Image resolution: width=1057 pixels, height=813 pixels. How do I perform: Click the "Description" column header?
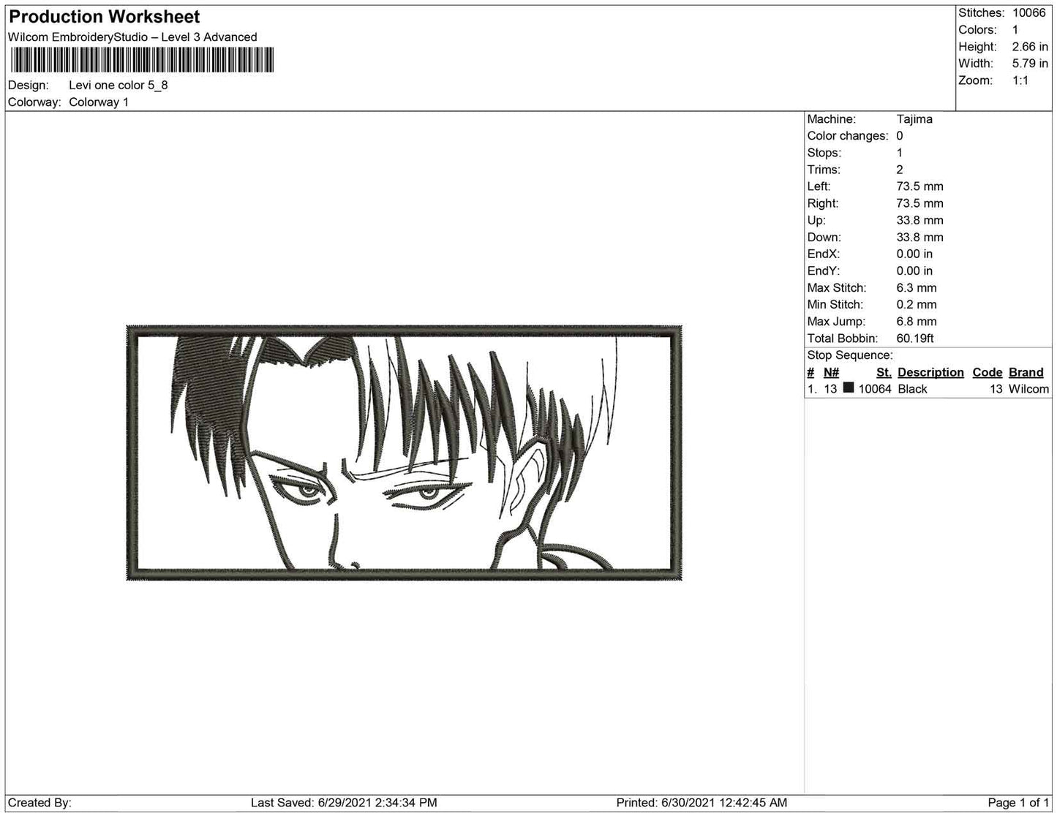(x=930, y=372)
